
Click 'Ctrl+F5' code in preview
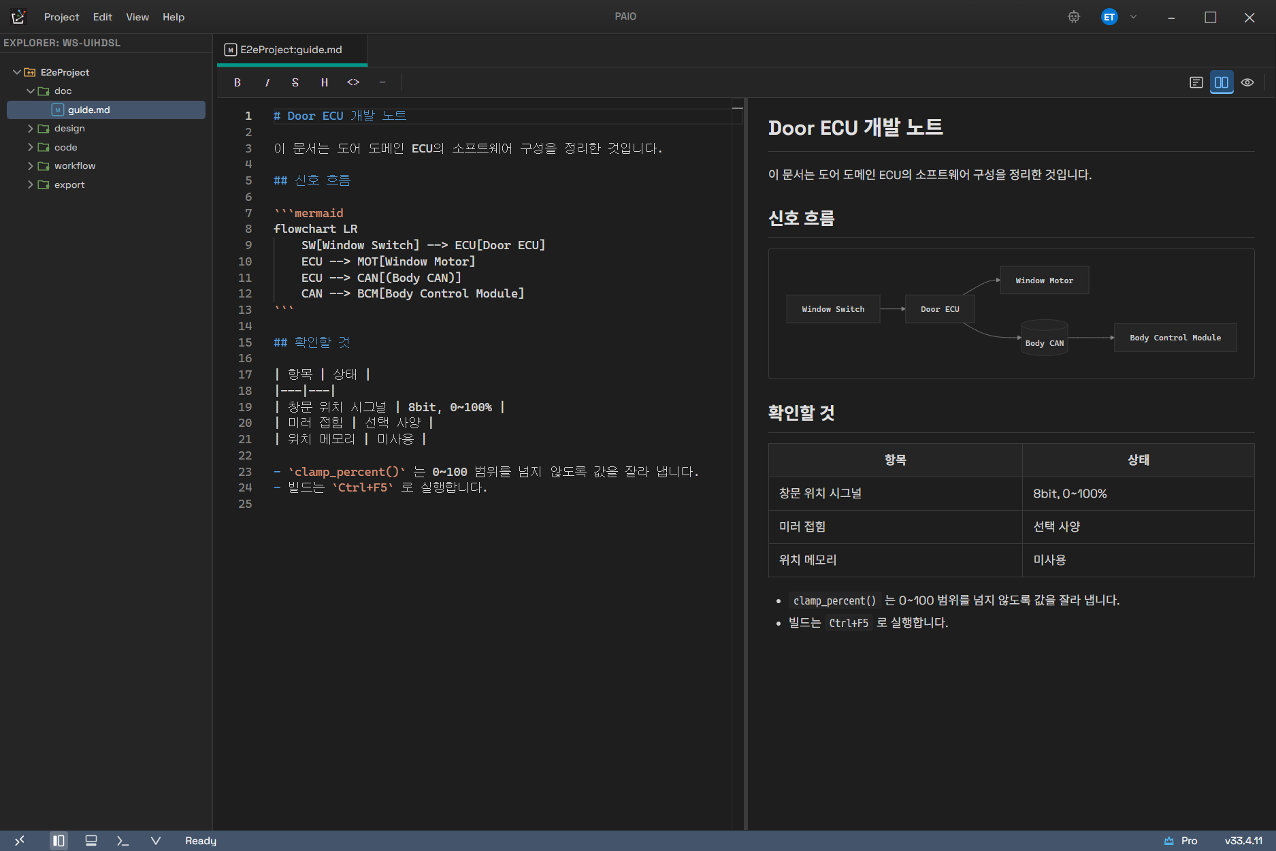[849, 623]
